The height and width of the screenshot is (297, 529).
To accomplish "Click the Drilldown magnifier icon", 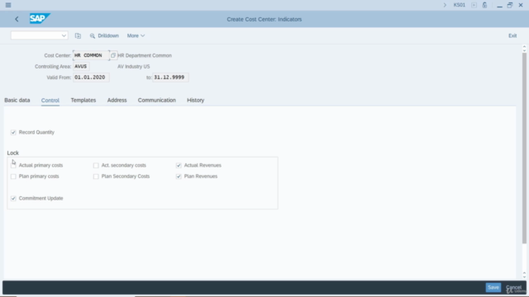I will point(93,35).
